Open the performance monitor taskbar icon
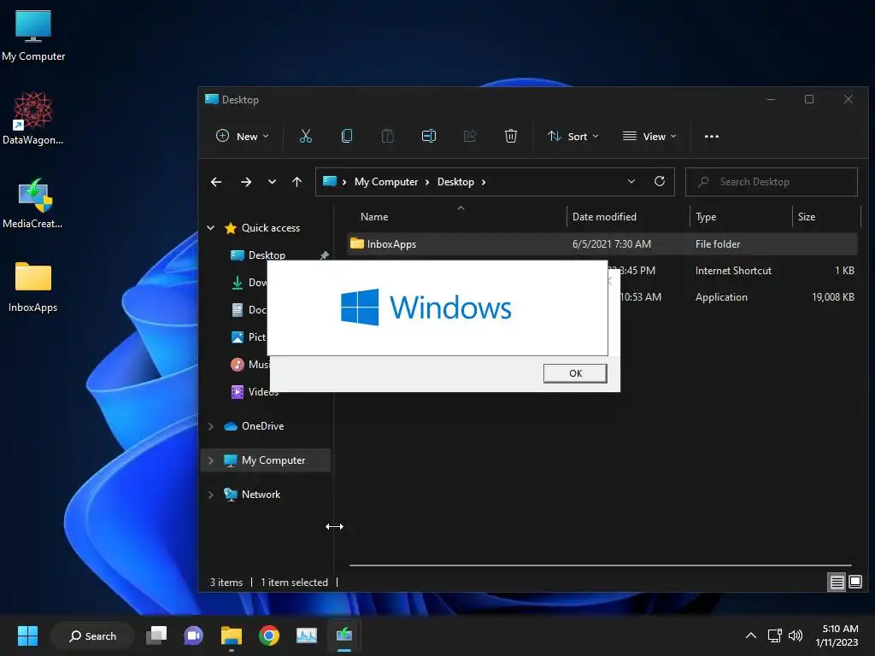 click(x=307, y=635)
